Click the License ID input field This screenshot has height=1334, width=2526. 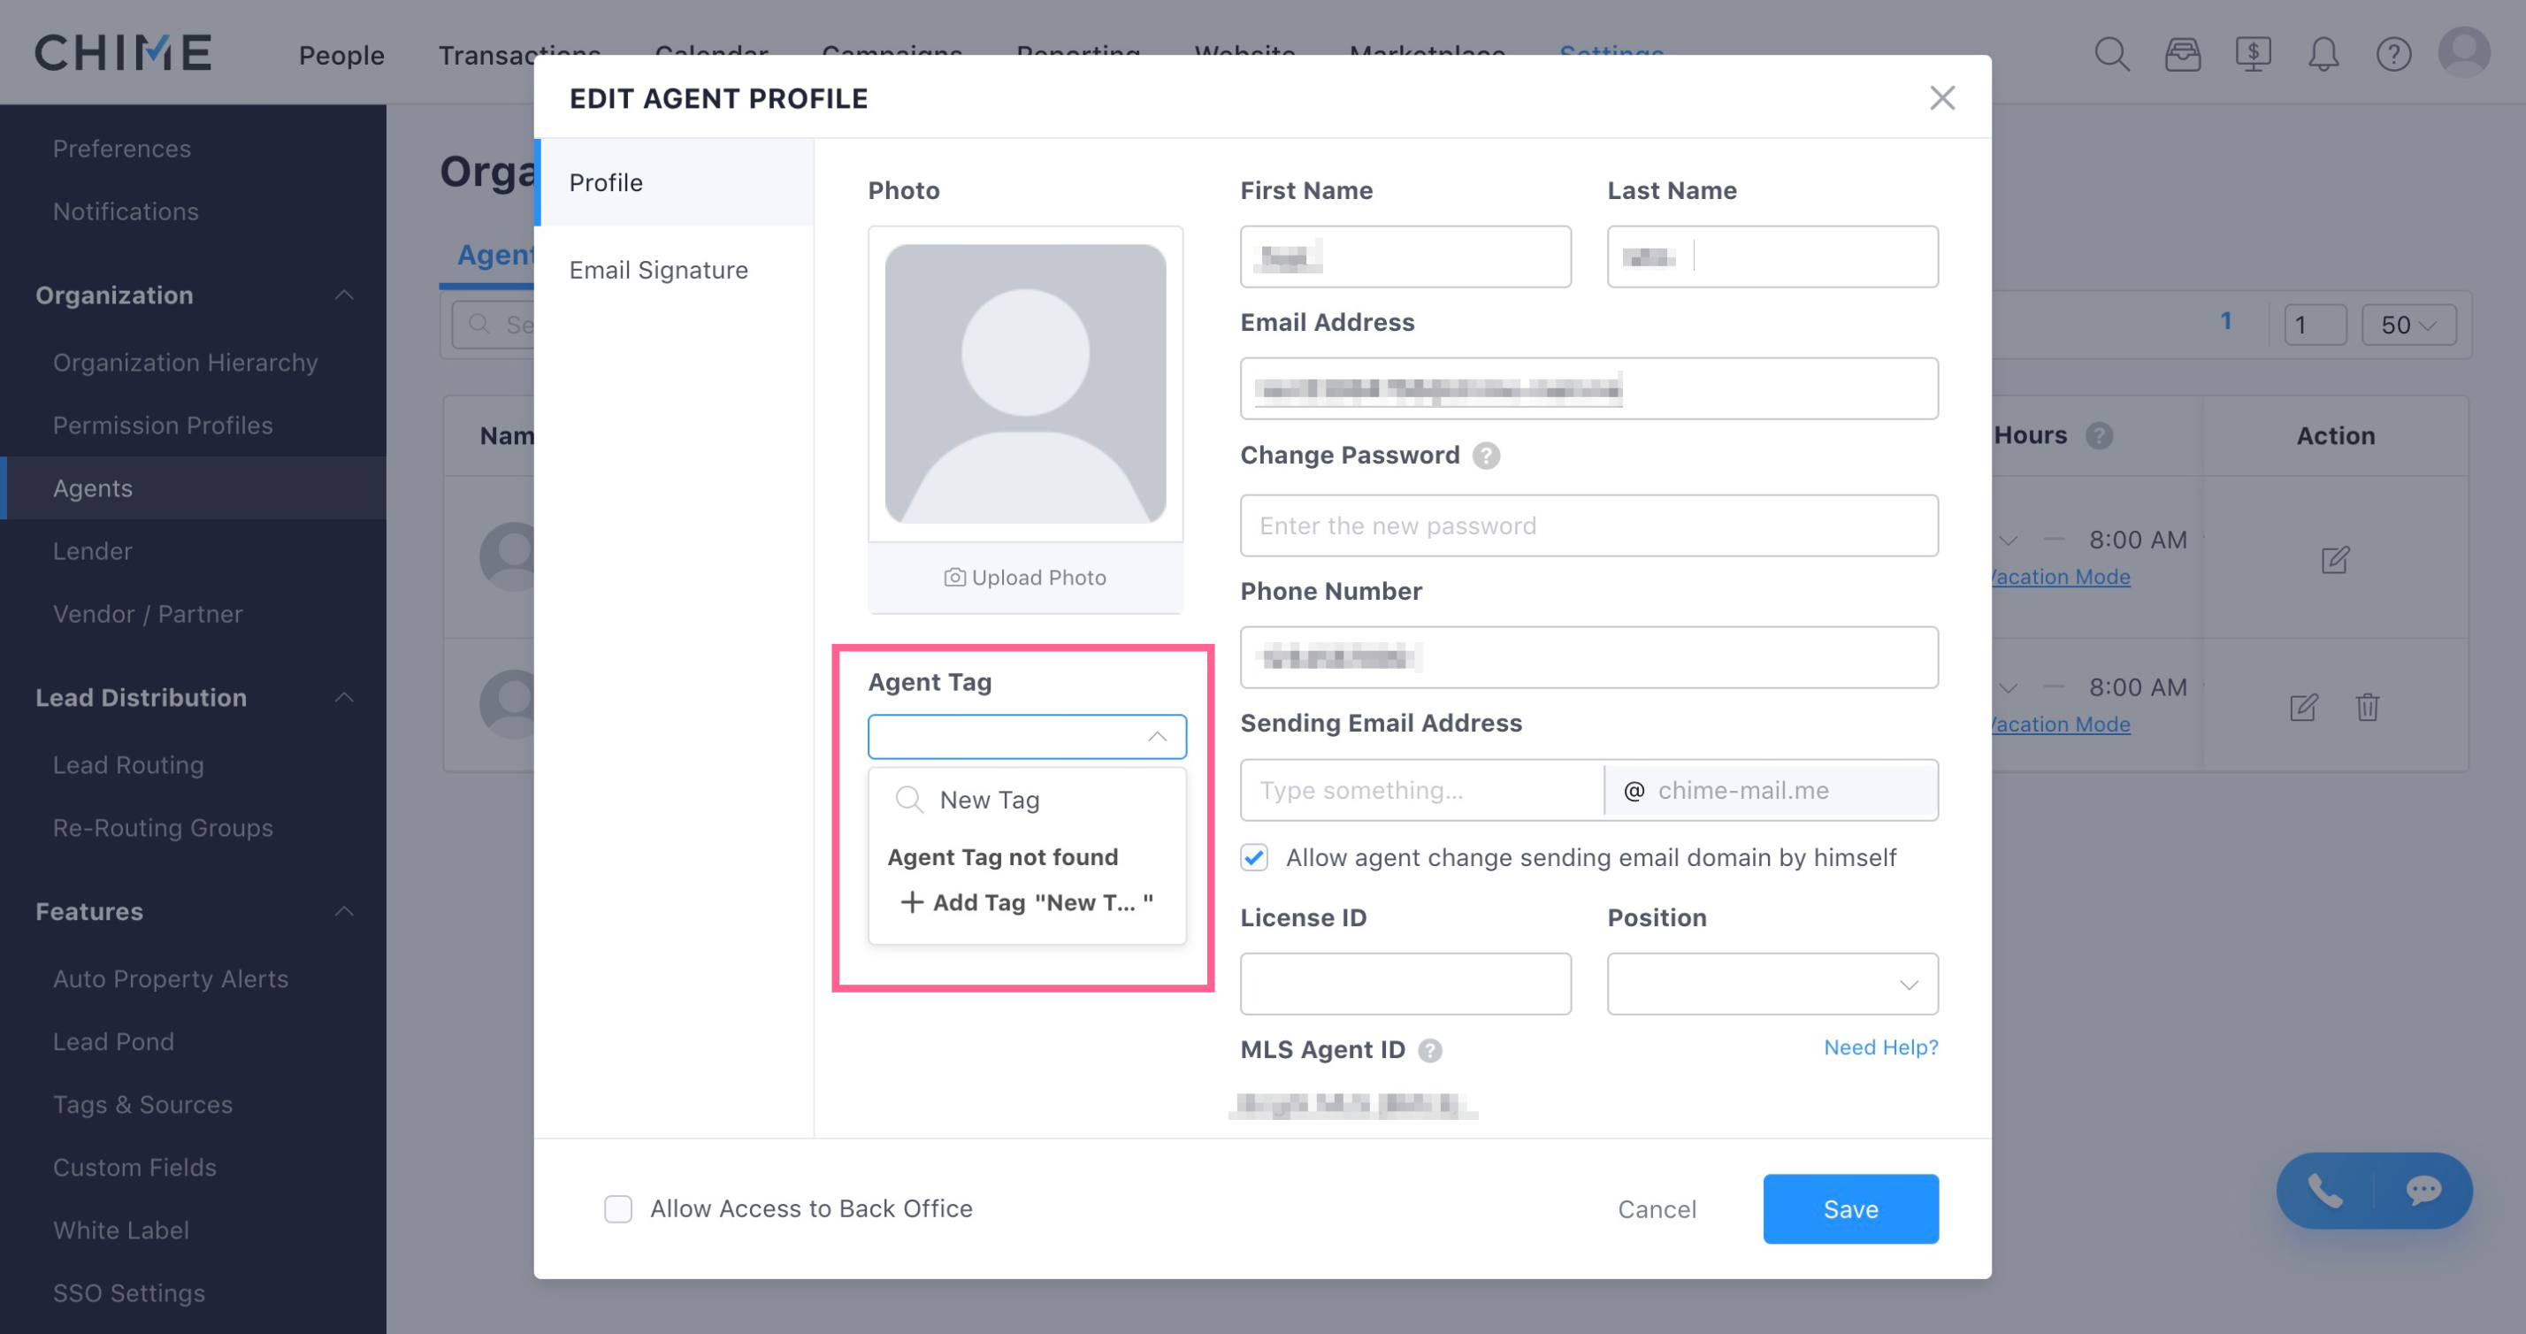[x=1405, y=984]
